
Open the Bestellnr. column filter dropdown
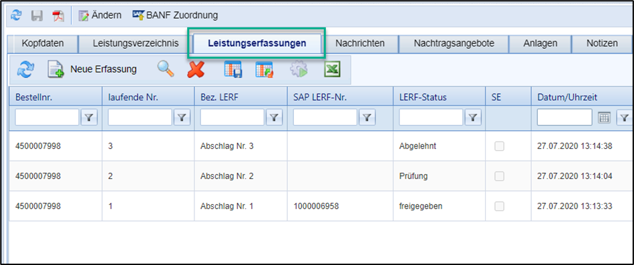point(90,117)
